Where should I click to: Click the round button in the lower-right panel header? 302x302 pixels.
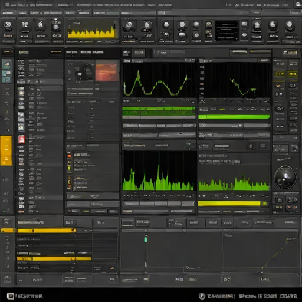251,146
